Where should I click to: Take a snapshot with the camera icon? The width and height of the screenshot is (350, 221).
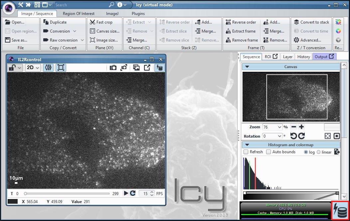click(113, 67)
